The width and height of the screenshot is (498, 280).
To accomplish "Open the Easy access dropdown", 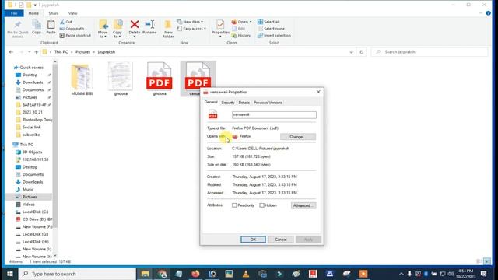I will [191, 29].
